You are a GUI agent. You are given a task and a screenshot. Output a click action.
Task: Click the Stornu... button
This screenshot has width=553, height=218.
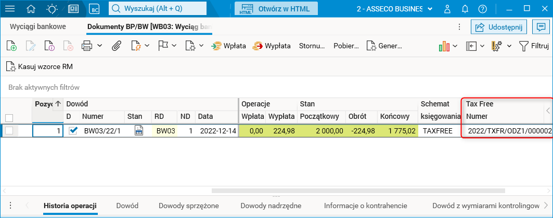tap(312, 46)
